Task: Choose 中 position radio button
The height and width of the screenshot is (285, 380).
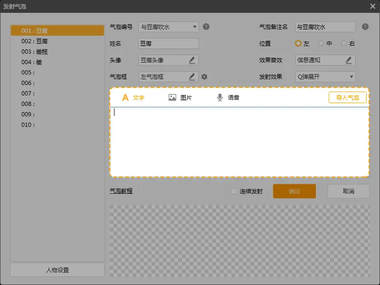Action: click(321, 44)
